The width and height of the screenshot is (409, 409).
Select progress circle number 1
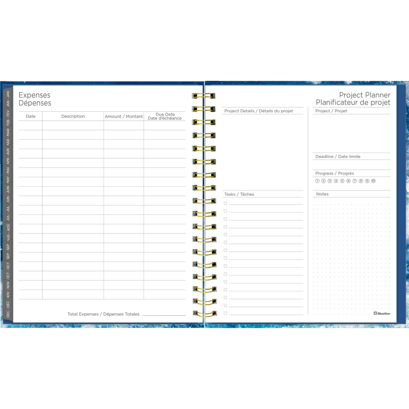coord(317,181)
